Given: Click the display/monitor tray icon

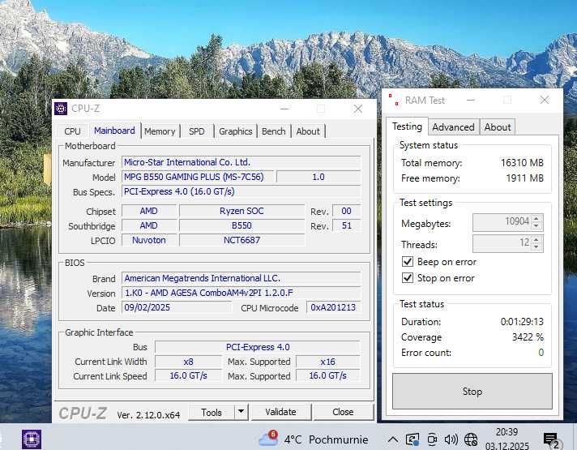Looking at the screenshot, I should pos(412,439).
